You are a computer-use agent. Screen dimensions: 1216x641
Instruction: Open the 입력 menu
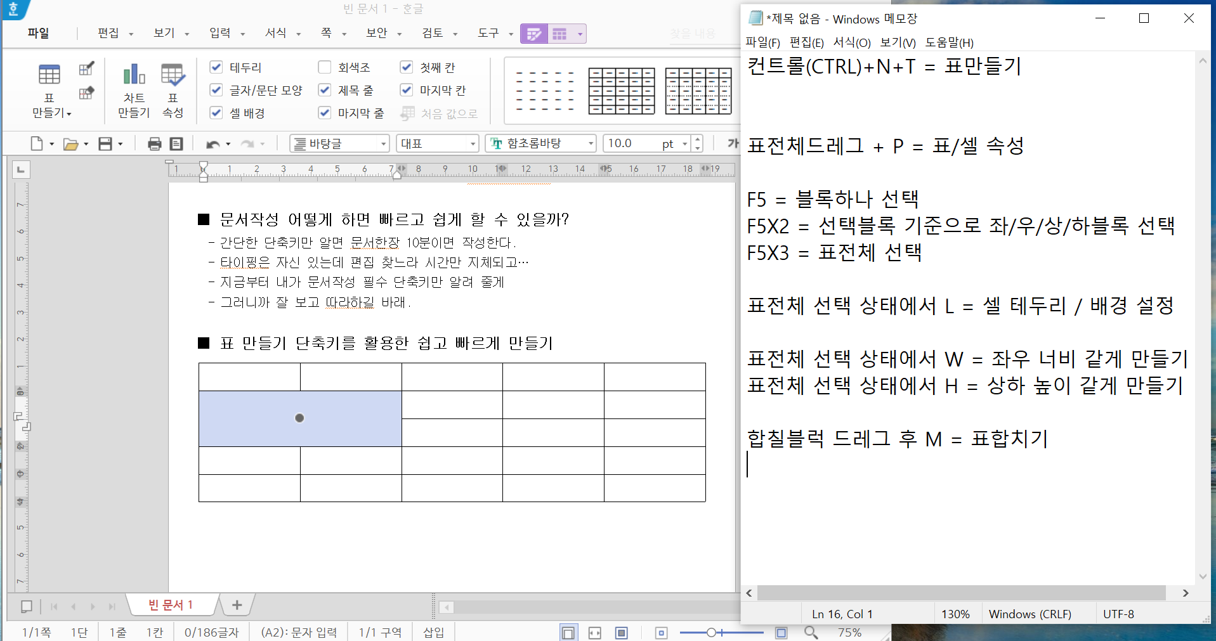pyautogui.click(x=220, y=33)
